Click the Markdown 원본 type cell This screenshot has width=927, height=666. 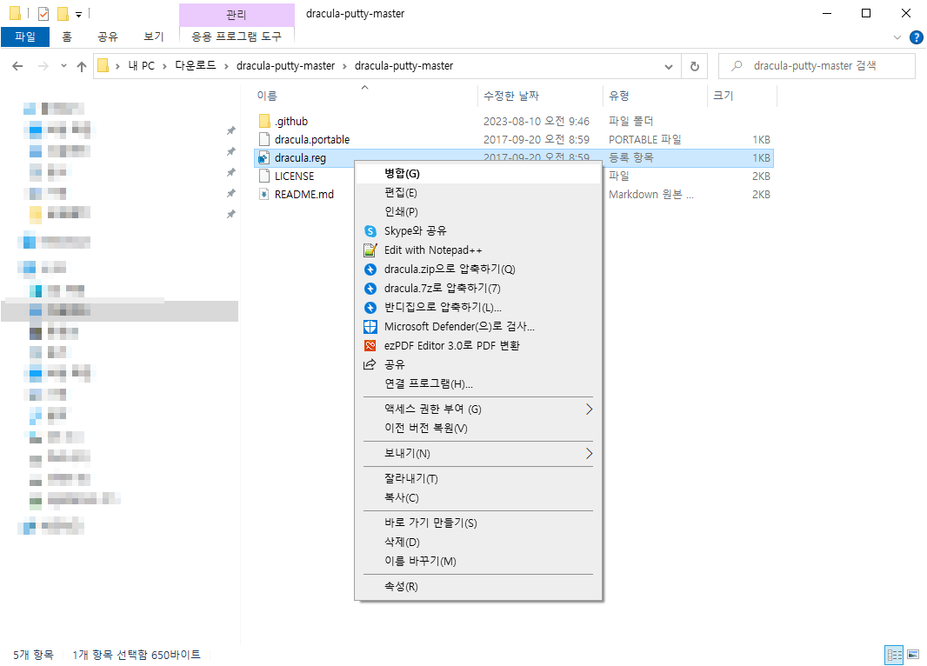pyautogui.click(x=651, y=195)
